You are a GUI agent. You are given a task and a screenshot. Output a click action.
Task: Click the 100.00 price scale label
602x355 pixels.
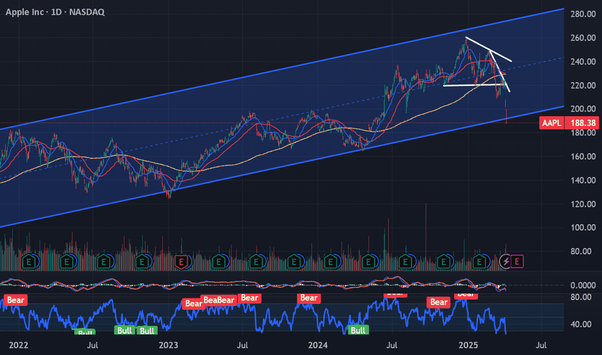point(583,228)
